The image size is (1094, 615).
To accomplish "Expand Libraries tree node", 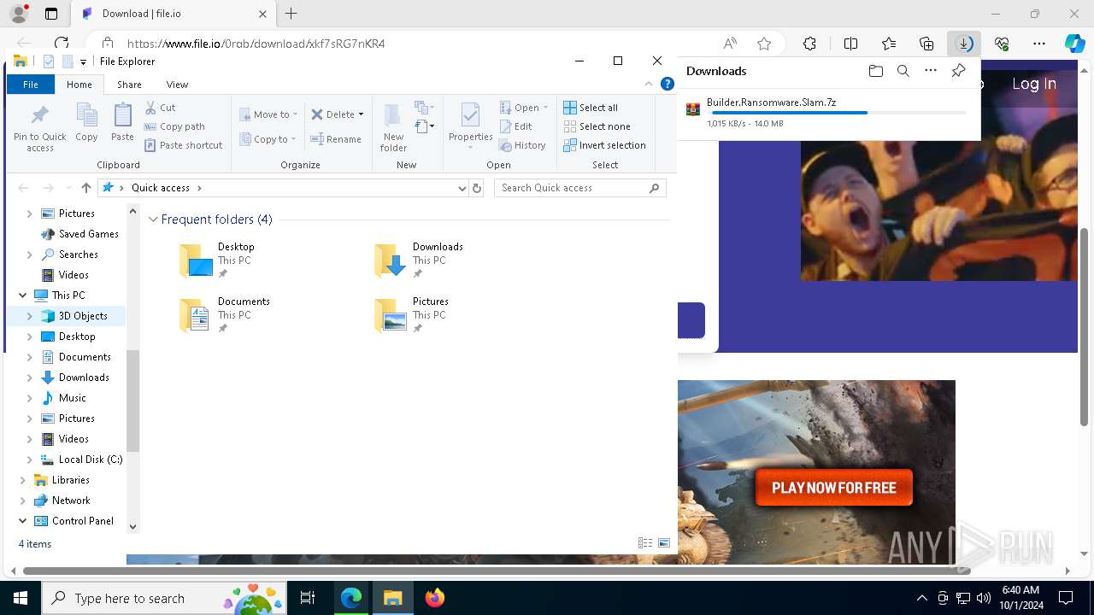I will click(x=22, y=480).
